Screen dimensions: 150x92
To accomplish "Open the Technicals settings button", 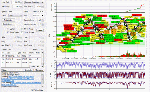I will (8, 20).
